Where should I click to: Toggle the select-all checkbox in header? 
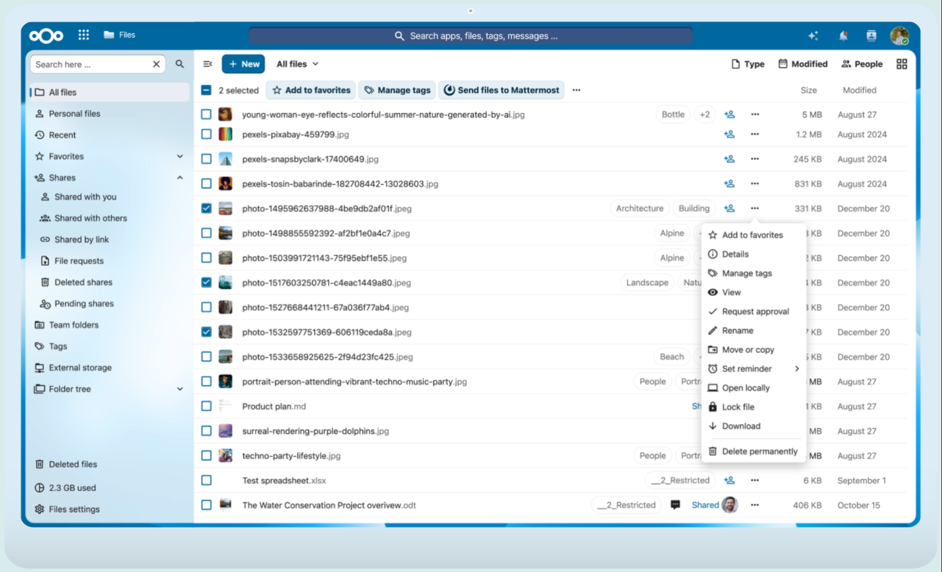[206, 90]
